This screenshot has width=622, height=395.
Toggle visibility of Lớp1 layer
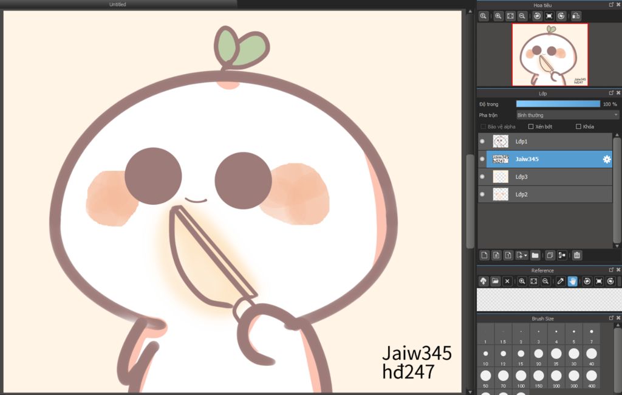(482, 142)
